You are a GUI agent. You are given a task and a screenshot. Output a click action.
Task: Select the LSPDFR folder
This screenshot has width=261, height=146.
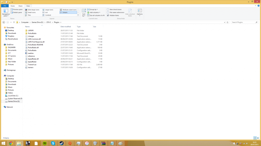click(31, 30)
